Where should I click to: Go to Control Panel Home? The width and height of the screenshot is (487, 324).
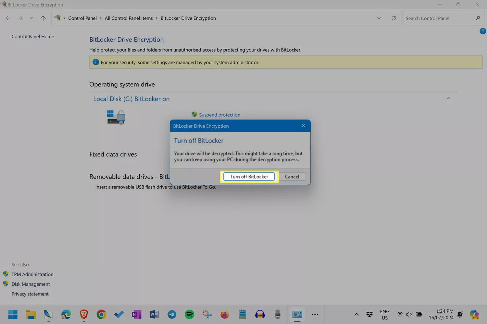tap(33, 37)
